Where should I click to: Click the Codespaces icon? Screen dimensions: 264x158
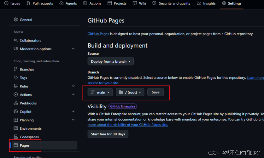(x=16, y=137)
